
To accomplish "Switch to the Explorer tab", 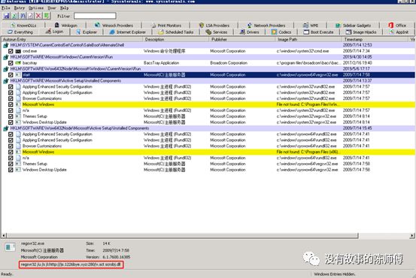I will [87, 32].
